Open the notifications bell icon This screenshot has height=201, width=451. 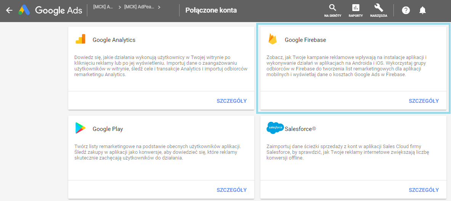[x=422, y=11]
